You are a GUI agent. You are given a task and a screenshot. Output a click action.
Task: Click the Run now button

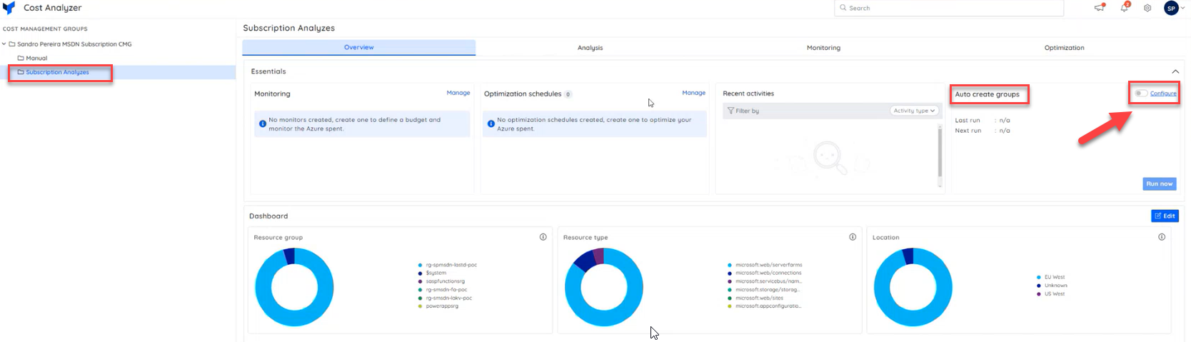1159,183
